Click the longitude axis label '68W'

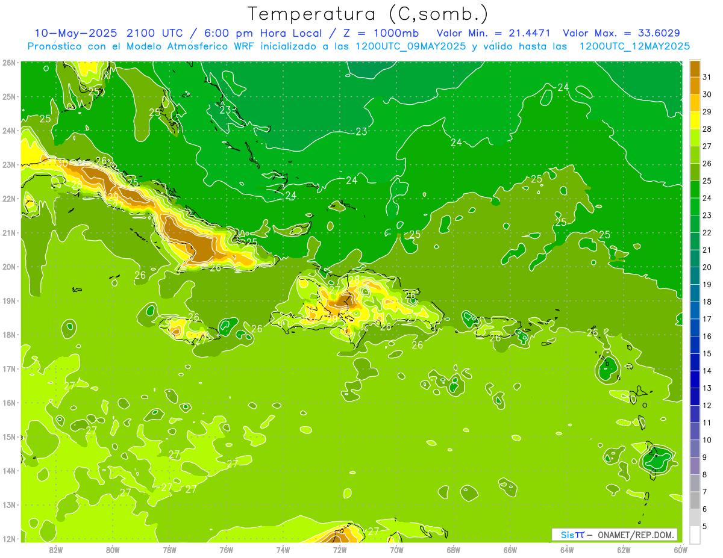(x=453, y=550)
